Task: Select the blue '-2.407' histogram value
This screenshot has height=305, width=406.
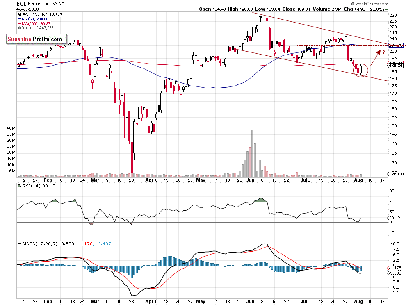Action: coord(103,244)
